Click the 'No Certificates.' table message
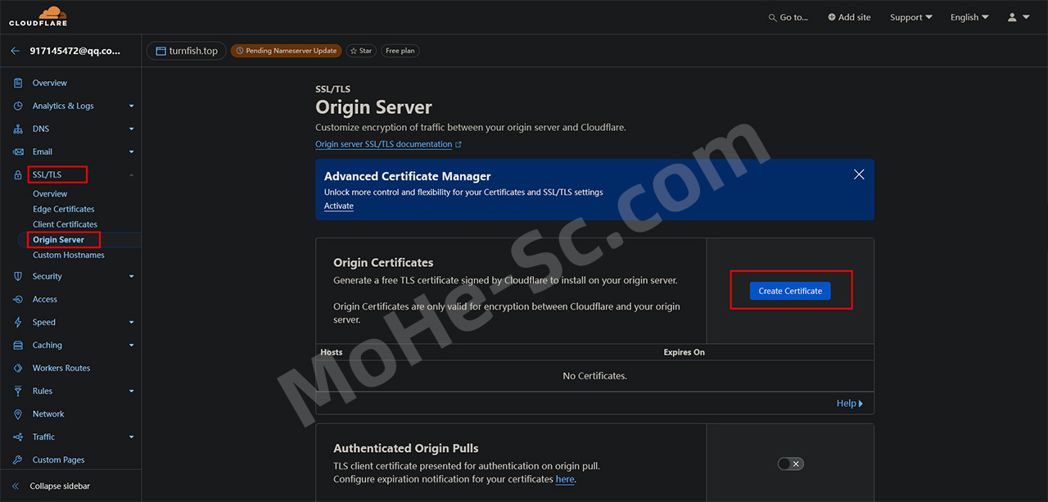 (x=594, y=376)
